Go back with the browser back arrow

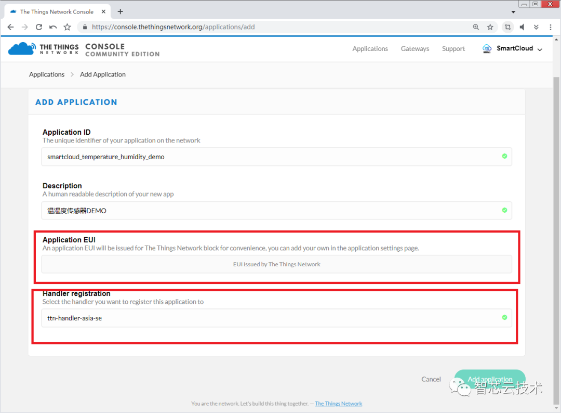point(11,27)
